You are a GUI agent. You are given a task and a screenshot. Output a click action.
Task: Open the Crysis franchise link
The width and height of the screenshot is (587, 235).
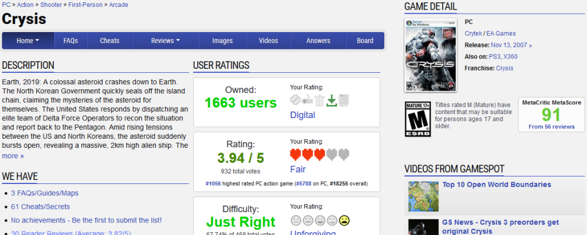504,68
